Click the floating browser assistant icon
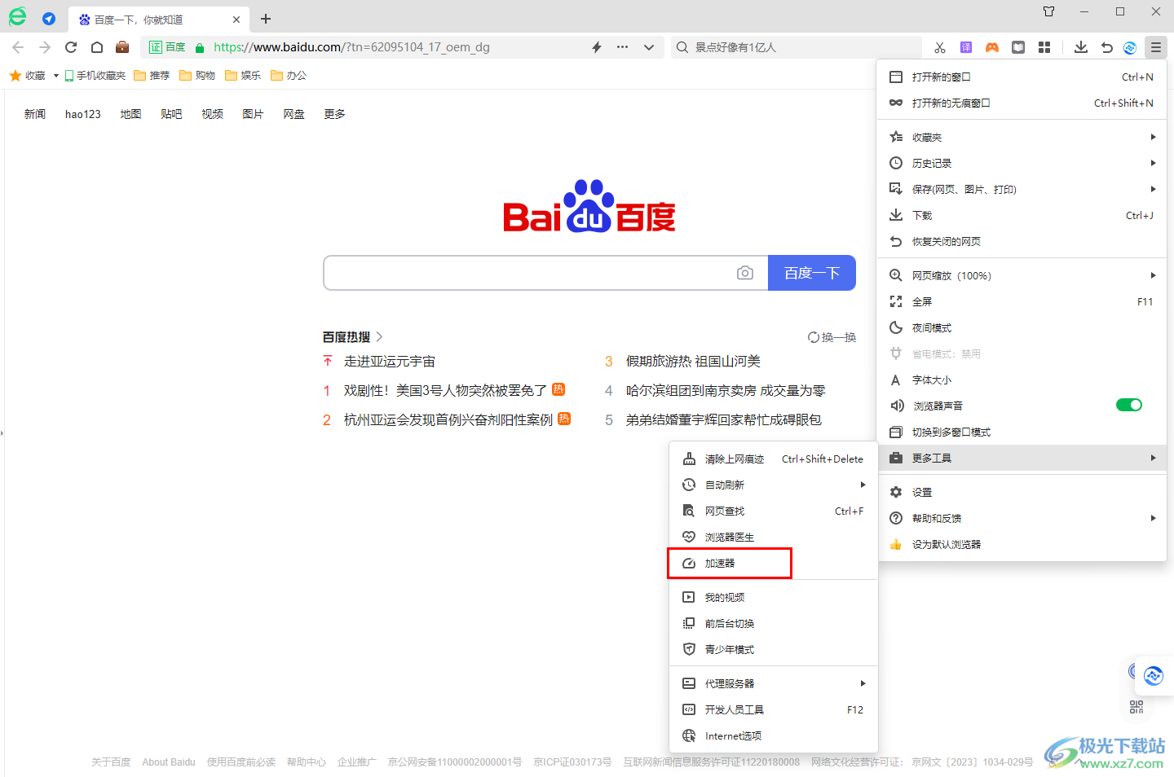 1154,675
